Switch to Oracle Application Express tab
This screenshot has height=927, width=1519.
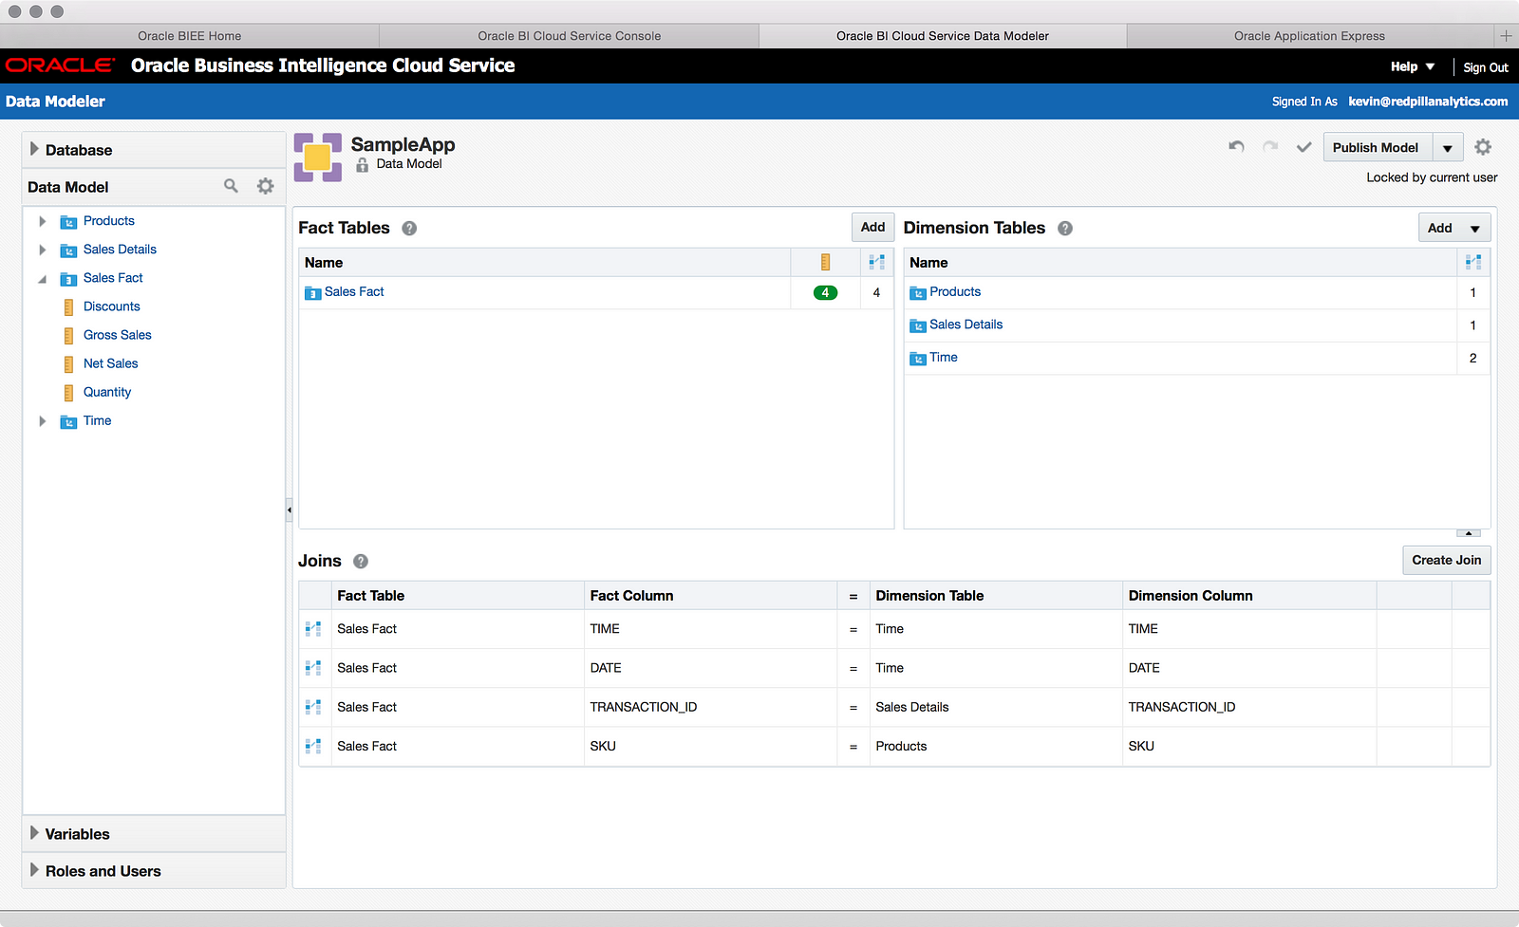(1309, 36)
